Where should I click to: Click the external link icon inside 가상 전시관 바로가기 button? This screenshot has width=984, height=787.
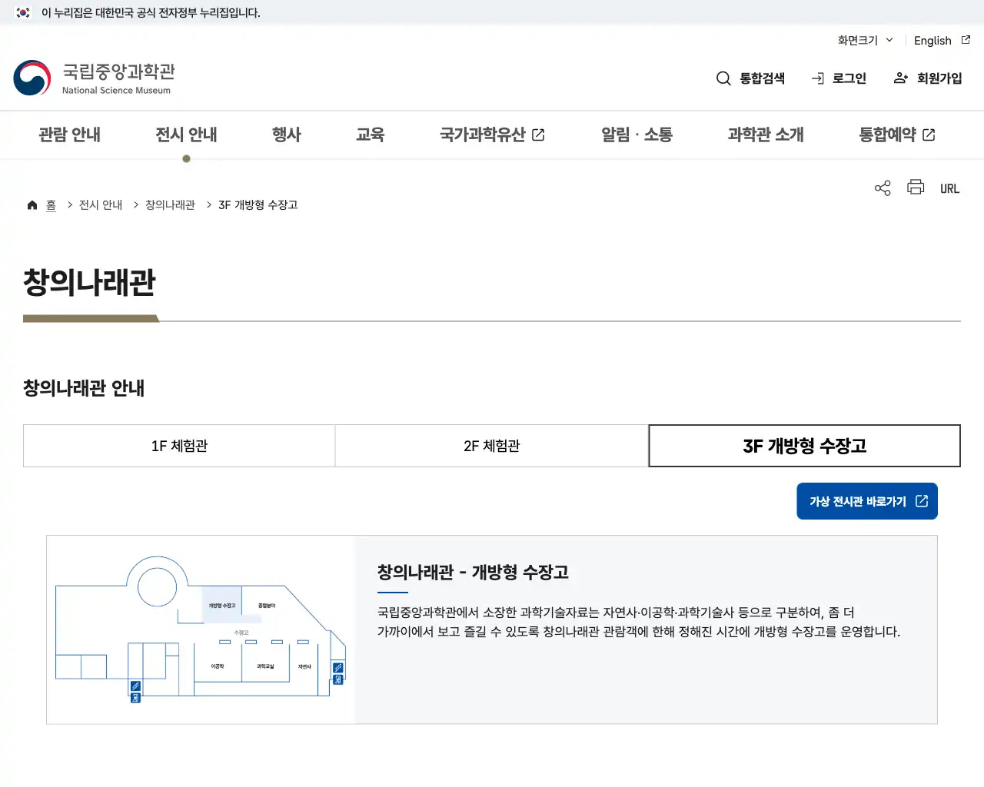click(x=921, y=500)
